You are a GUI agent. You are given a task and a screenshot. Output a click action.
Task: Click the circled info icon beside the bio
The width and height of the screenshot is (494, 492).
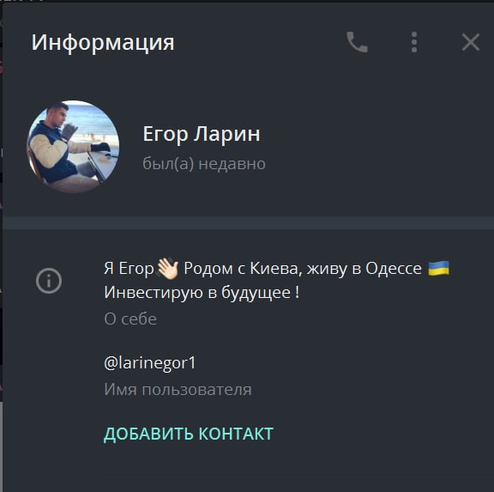pos(49,281)
